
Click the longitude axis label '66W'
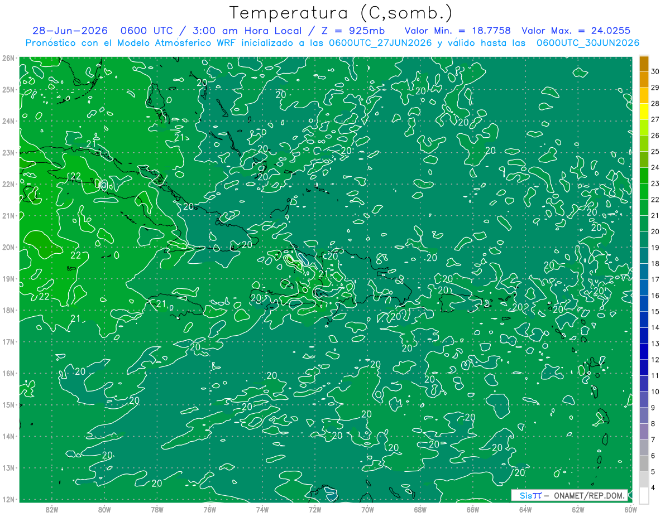[473, 509]
